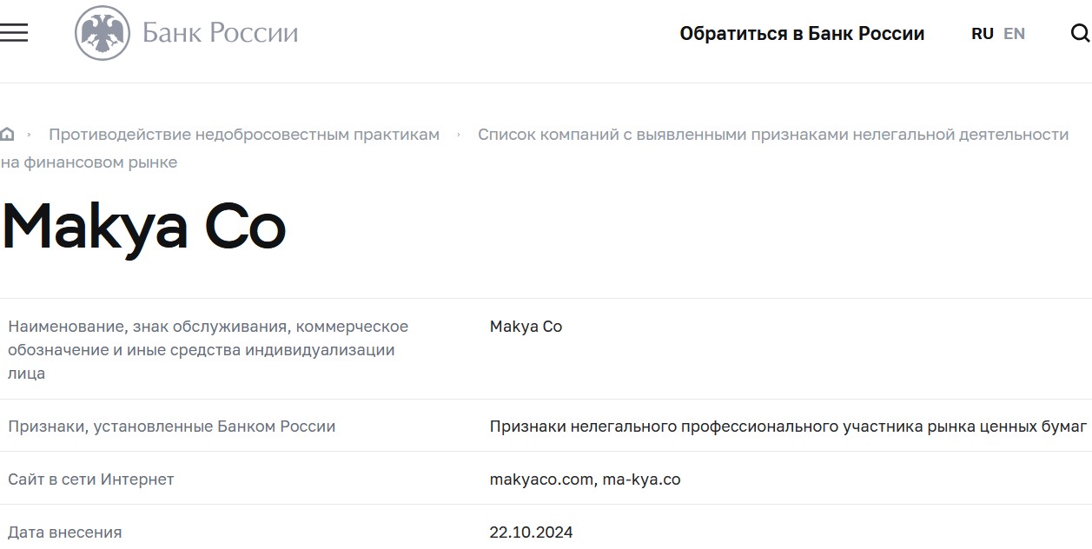
Task: Open "Список компаний с выявленными признаками" breadcrumb
Action: (772, 135)
